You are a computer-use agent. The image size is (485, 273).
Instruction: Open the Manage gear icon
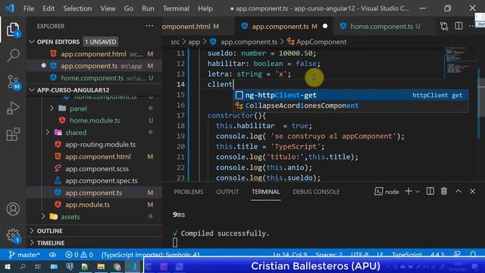[13, 235]
